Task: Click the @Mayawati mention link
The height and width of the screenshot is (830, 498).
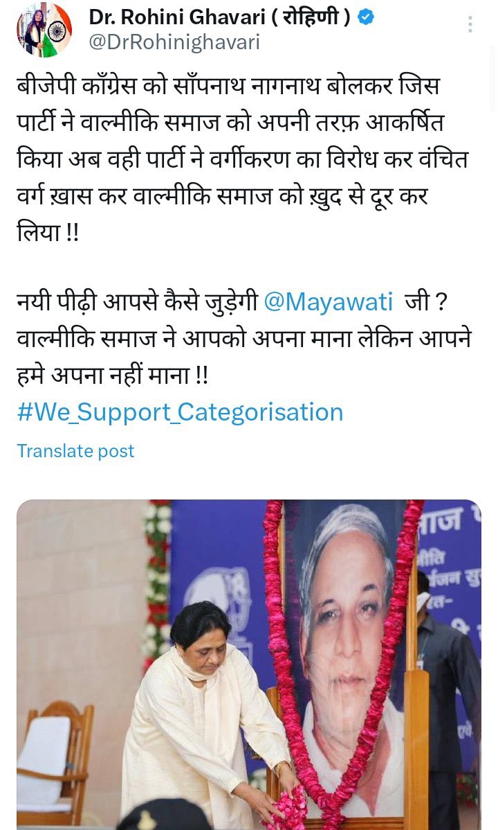Action: tap(328, 302)
